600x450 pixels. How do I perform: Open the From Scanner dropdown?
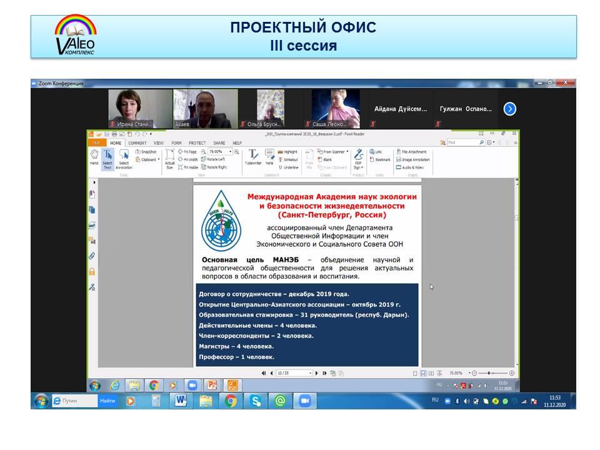pos(333,152)
